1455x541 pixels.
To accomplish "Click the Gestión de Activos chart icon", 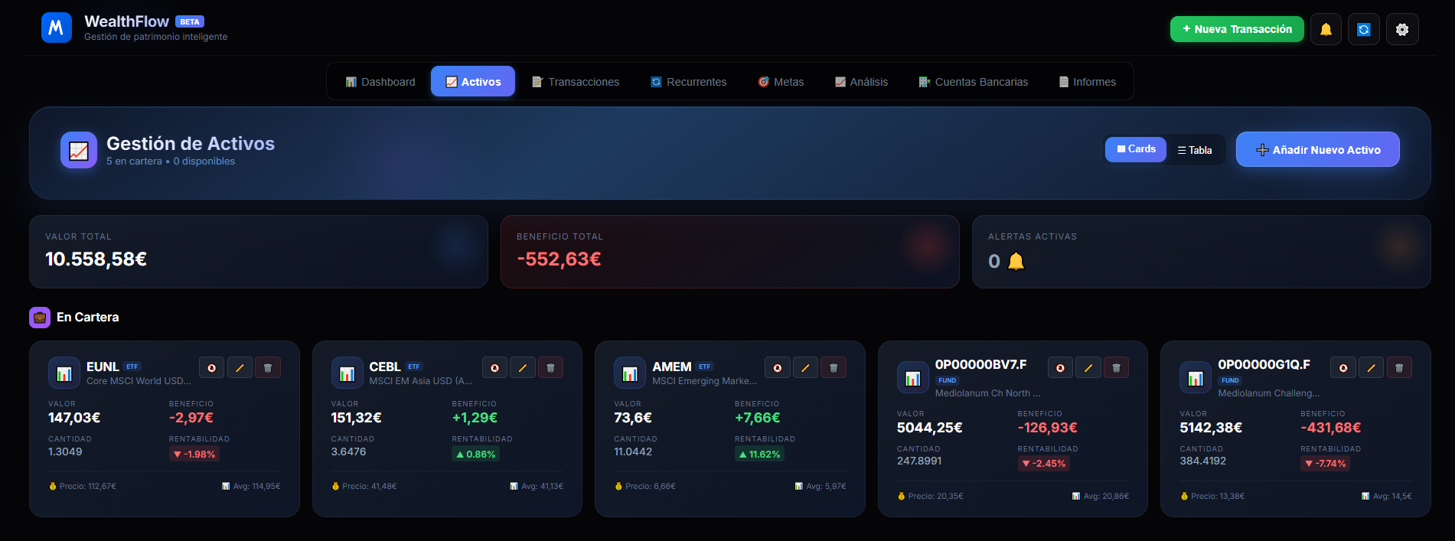I will click(x=79, y=150).
